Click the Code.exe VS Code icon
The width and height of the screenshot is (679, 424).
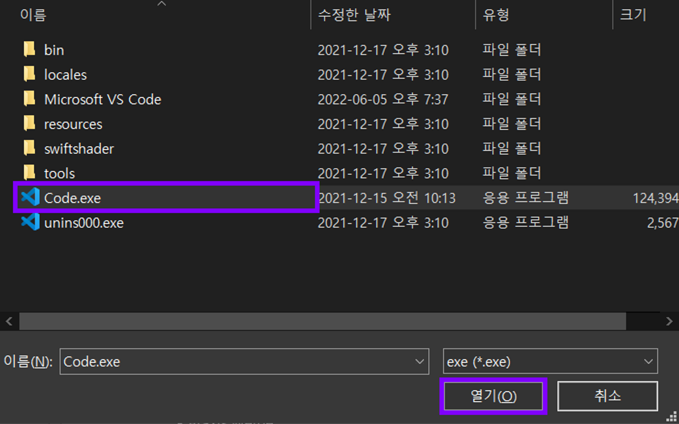(x=30, y=197)
